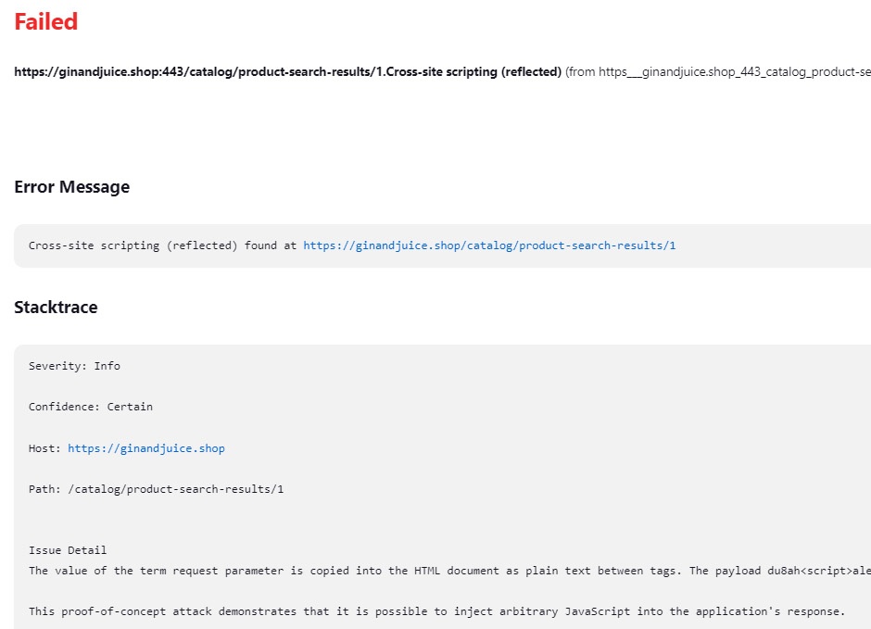This screenshot has width=871, height=629.
Task: Click the "Confidence:" label
Action: (64, 407)
